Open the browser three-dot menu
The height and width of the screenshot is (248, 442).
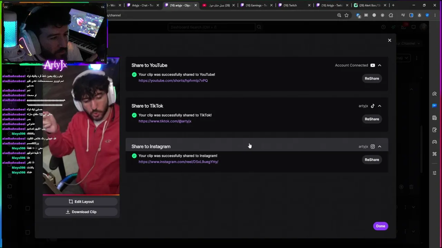pyautogui.click(x=435, y=15)
